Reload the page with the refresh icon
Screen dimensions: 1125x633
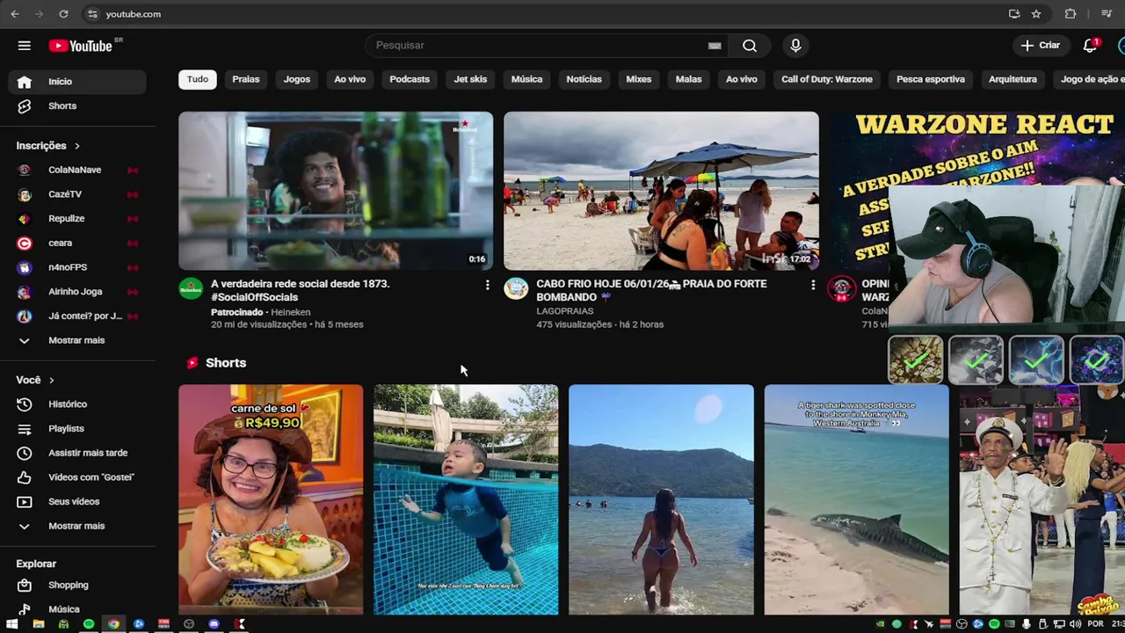[x=63, y=14]
